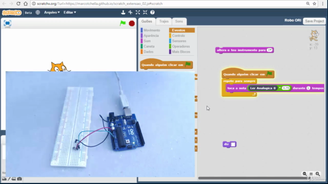Screen dimensions: 328x184
Task: Select the Controlo block category
Action: (x=178, y=36)
